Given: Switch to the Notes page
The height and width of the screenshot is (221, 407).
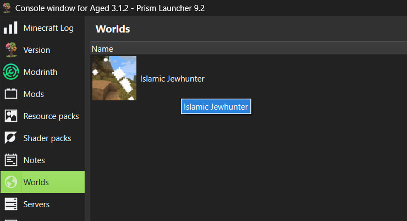Looking at the screenshot, I should tap(42, 160).
